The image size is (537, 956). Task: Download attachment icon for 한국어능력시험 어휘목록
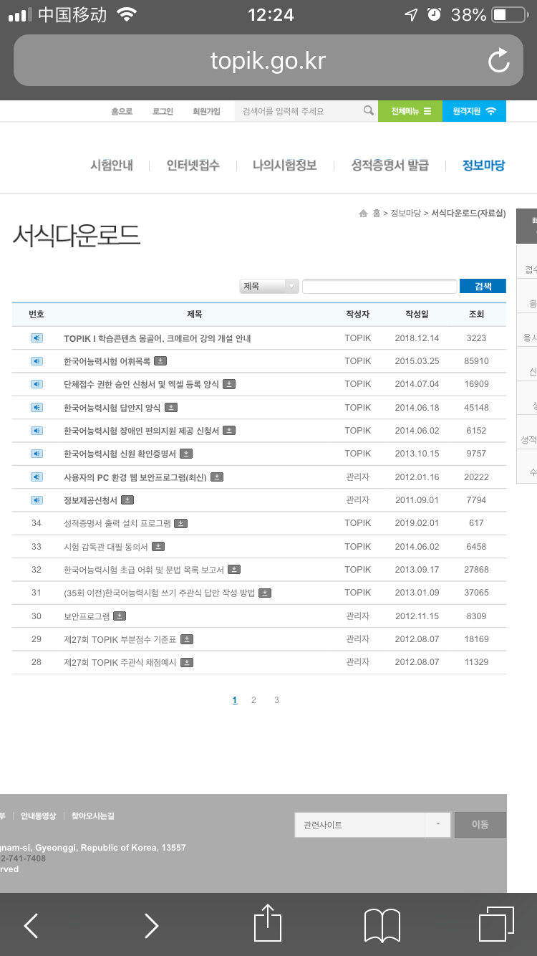[x=161, y=361]
